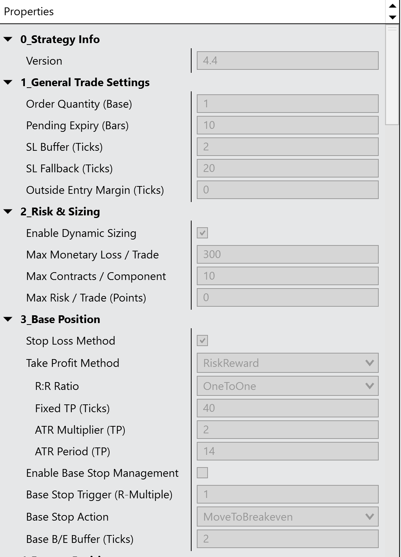
Task: Open the Base Stop Action dropdown
Action: [287, 517]
